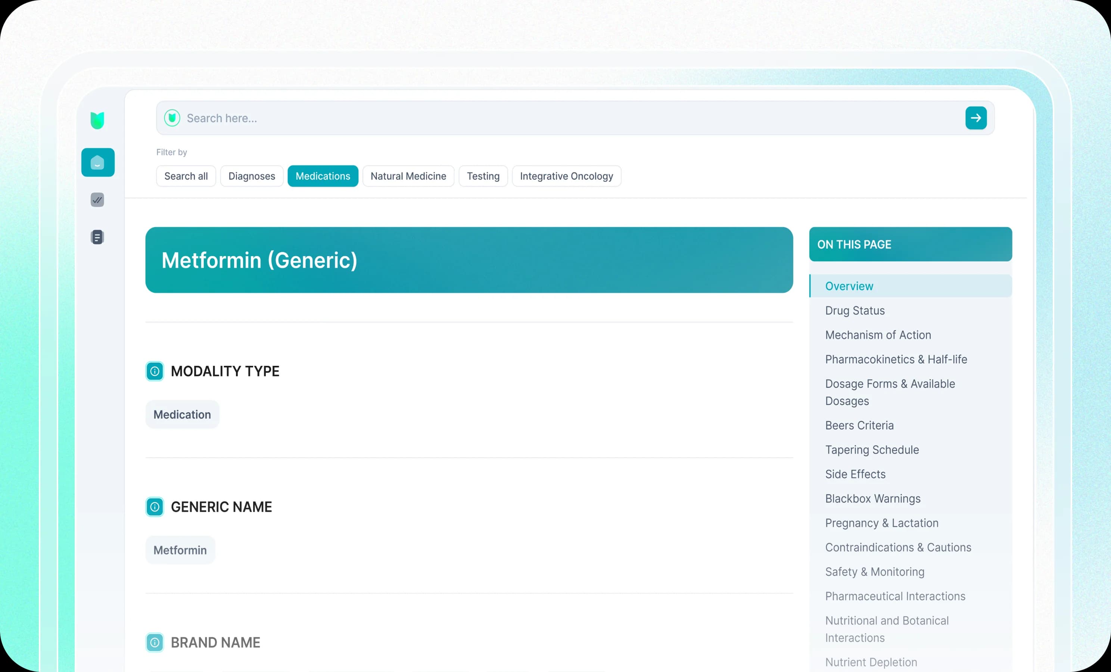Go to Blackbox Warnings
The image size is (1111, 672).
[872, 498]
